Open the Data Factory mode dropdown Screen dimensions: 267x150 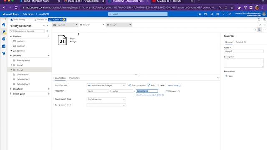29,20
